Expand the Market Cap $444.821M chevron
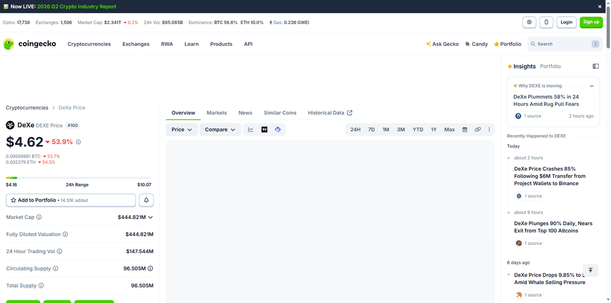 tap(150, 217)
